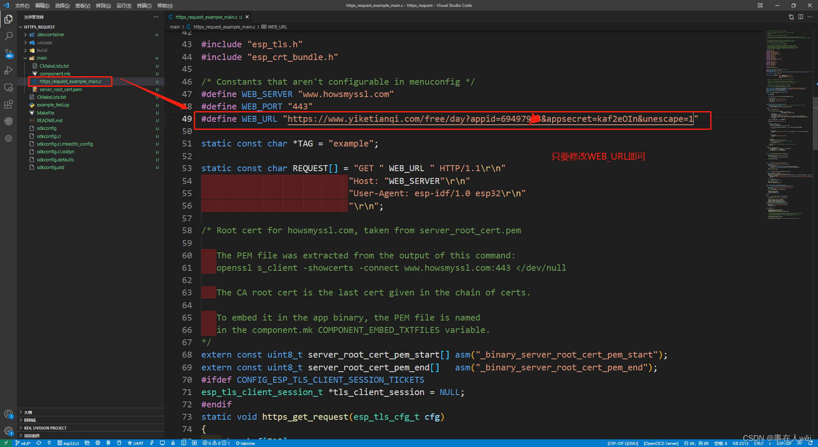Open ESP-IDF terminal icon in status bar

pos(184,443)
